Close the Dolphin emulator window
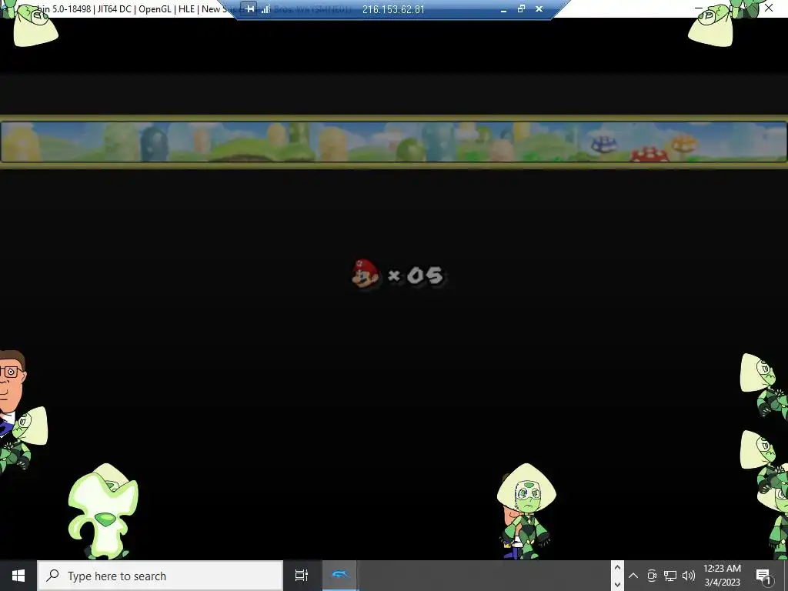Image resolution: width=788 pixels, height=591 pixels. pos(769,8)
